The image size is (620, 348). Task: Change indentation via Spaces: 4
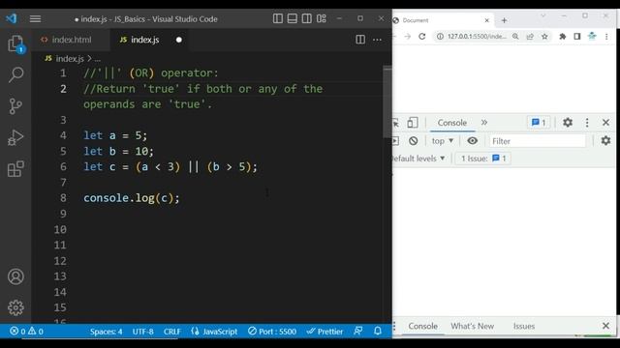coord(106,332)
